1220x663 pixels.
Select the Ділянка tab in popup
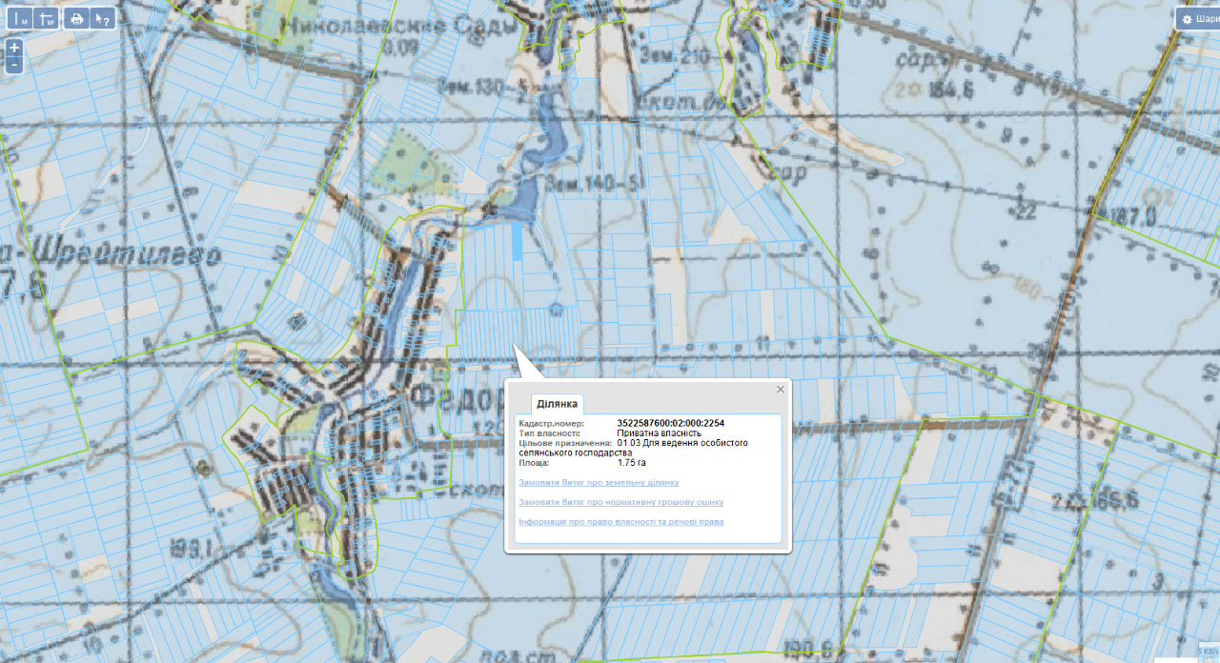coord(557,404)
